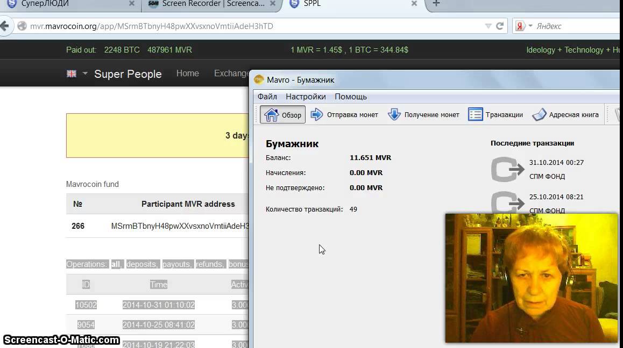623x348 pixels.
Task: Click the transaction count 49
Action: [353, 209]
